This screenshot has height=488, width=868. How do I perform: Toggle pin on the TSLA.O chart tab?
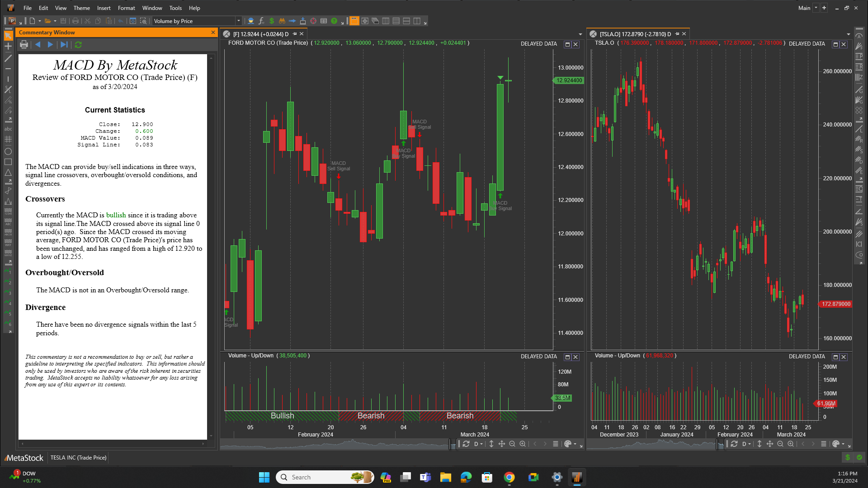(x=677, y=34)
